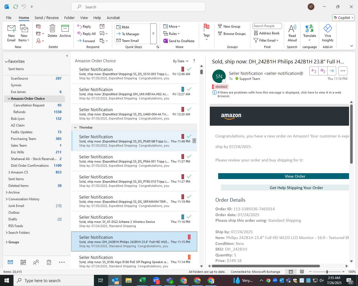The image size is (358, 286).
Task: Click forward arrow in reading pane
Action: 331,71
